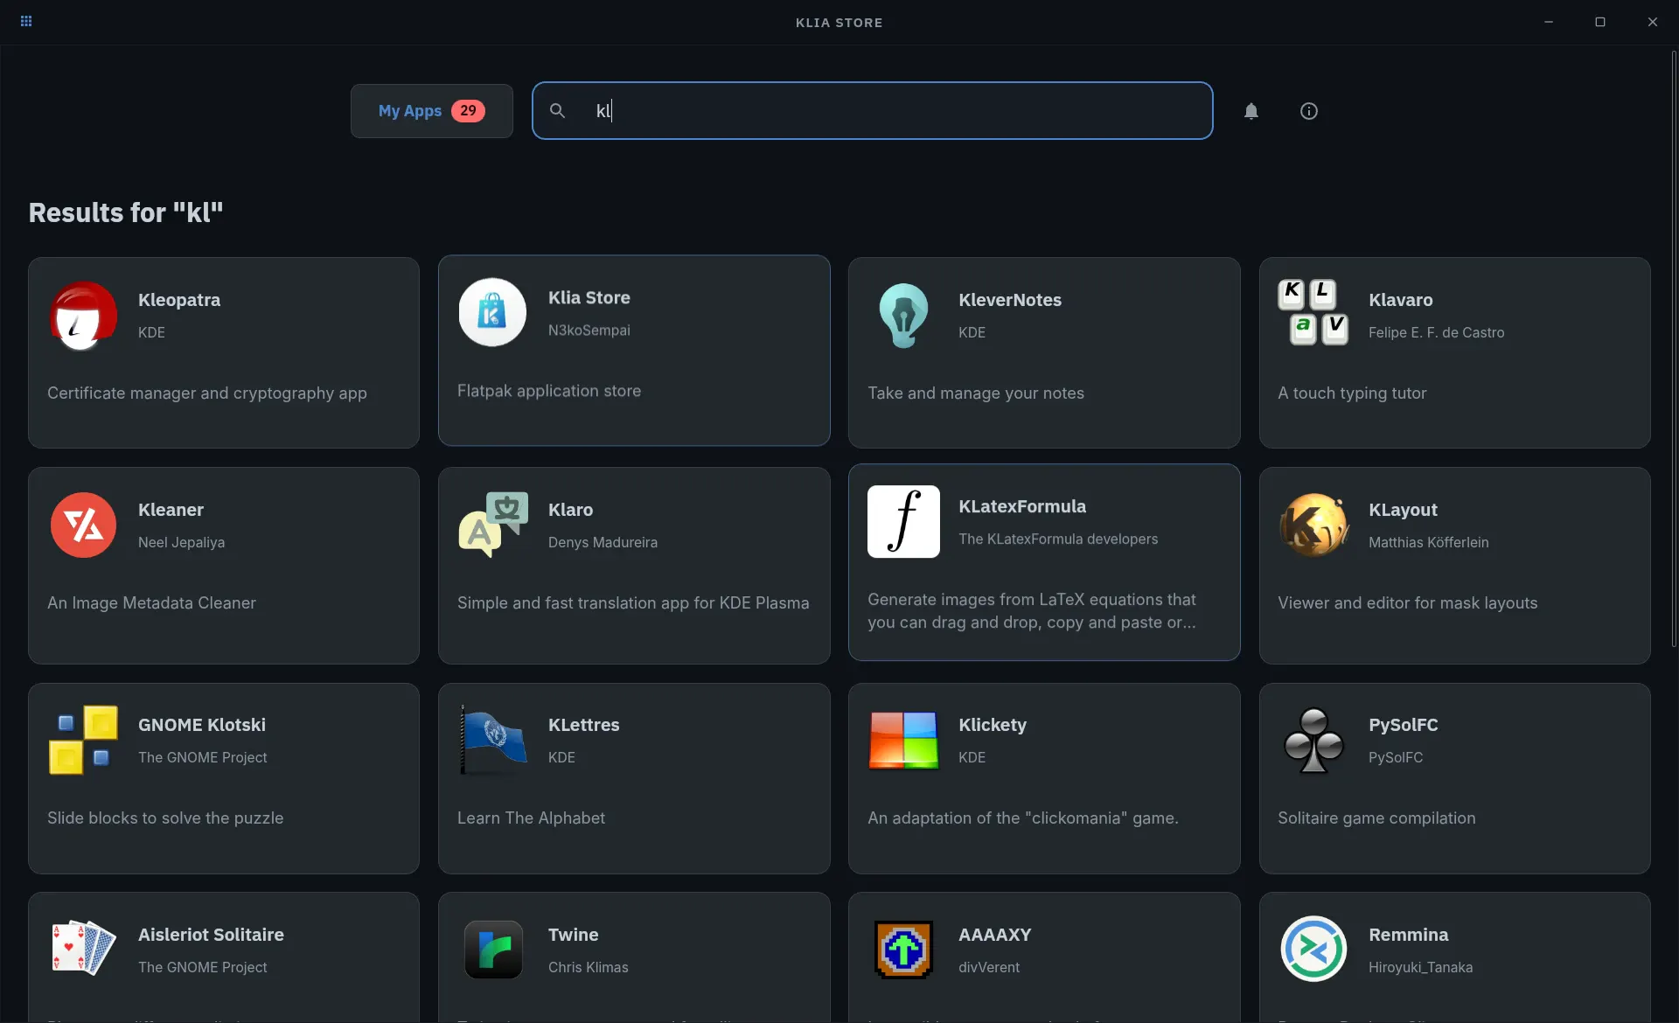Viewport: 1679px width, 1023px height.
Task: Open the Kleaner title
Action: click(171, 510)
